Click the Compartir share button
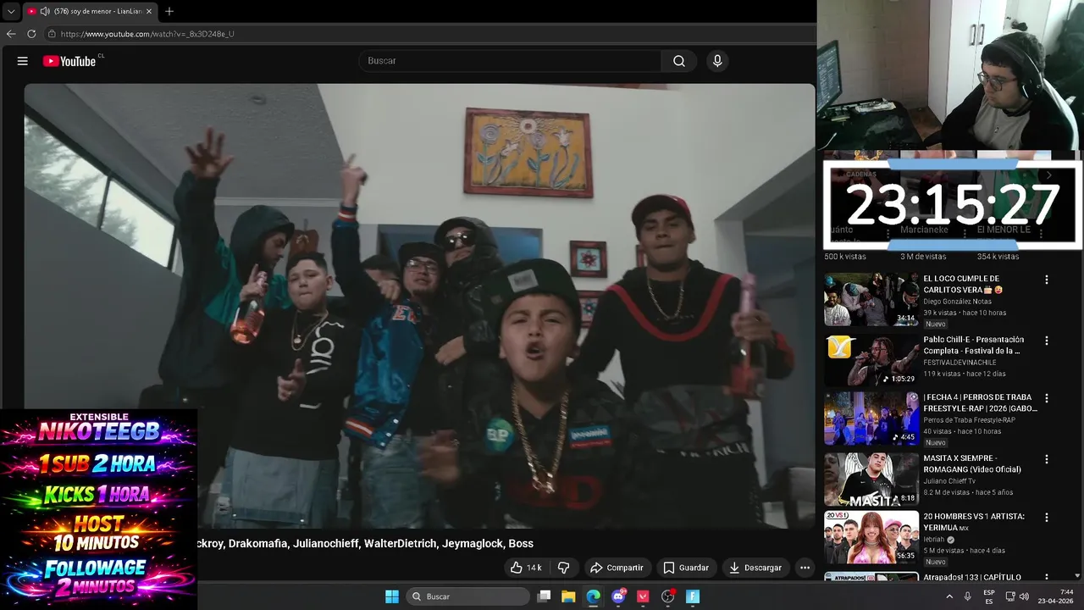Image resolution: width=1084 pixels, height=610 pixels. 617,568
